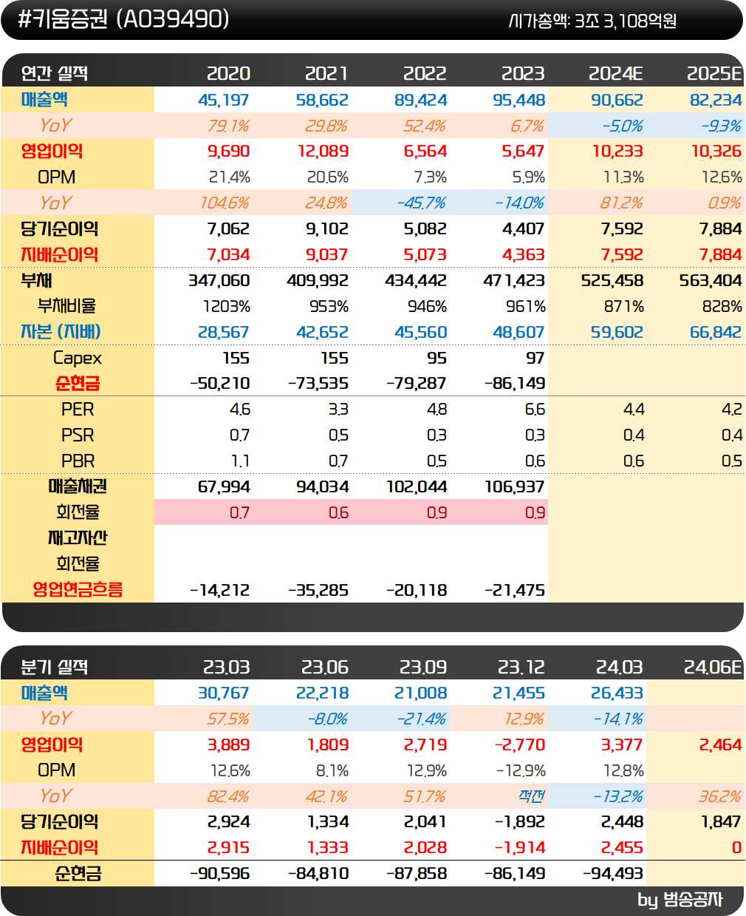Click the quarterly OPM value -12.9%
The height and width of the screenshot is (916, 746).
click(x=521, y=770)
